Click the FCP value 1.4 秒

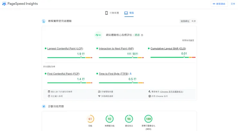click(x=81, y=79)
